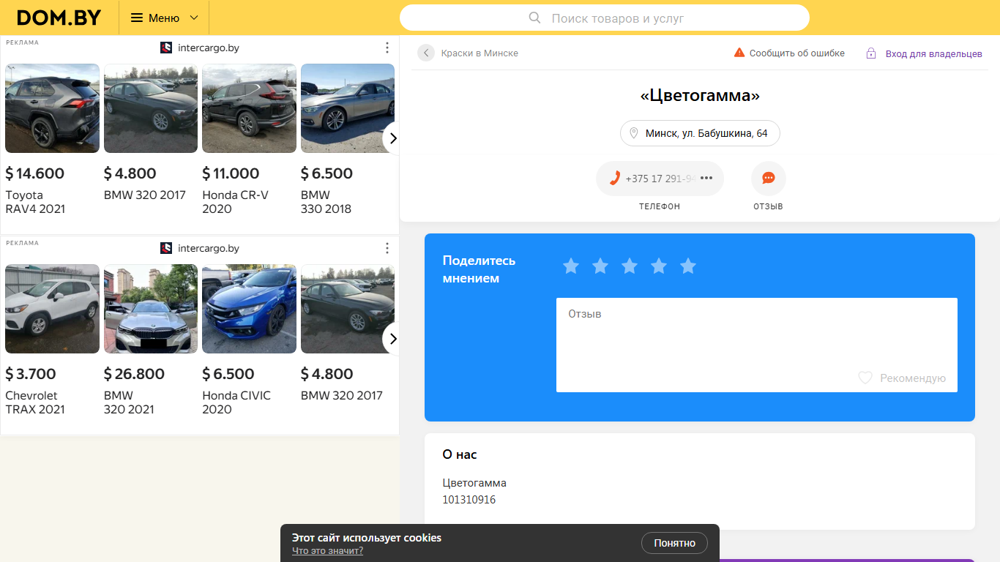Click Сообщить об ошибке link
1000x562 pixels.
click(797, 53)
